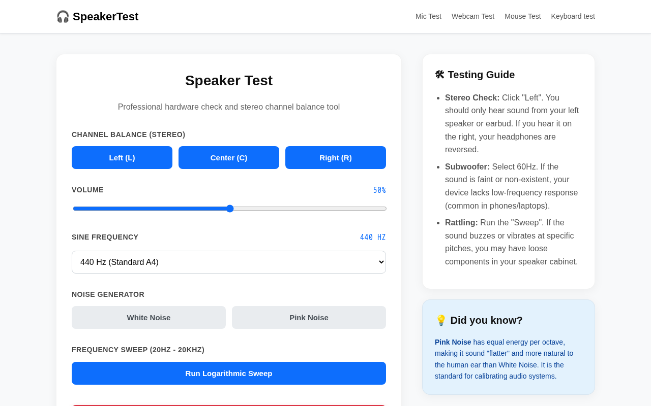Run the Logarithmic Sweep

click(229, 373)
